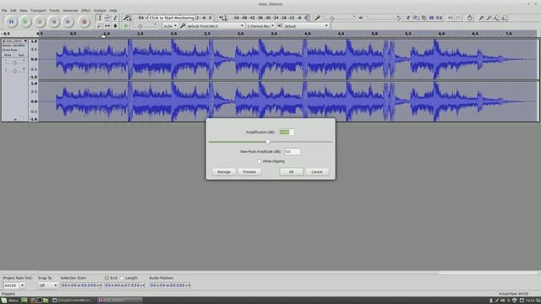Skip to Start of the track
This screenshot has height=304, width=541.
click(x=54, y=22)
